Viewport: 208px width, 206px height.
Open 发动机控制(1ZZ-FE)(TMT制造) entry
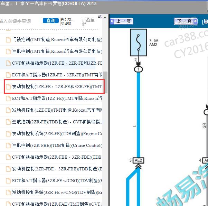pyautogui.click(x=57, y=110)
